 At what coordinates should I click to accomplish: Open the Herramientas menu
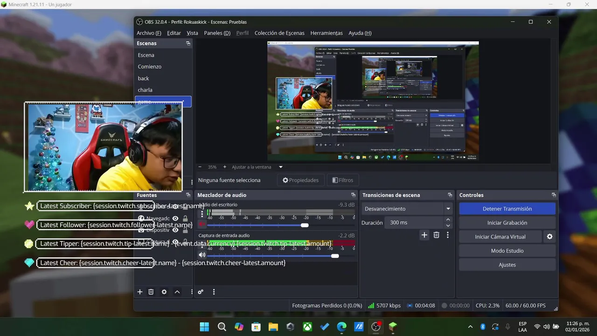(x=326, y=33)
